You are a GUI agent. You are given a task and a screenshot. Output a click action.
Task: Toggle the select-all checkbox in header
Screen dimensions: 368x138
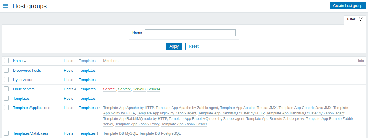[x=6, y=61]
